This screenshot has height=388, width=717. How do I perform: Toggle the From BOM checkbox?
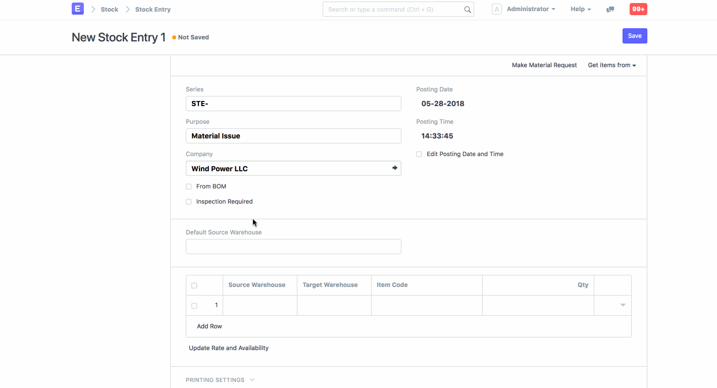coord(189,186)
